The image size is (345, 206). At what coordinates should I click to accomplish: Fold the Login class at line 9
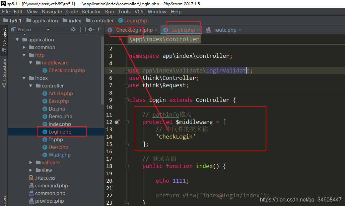127,100
